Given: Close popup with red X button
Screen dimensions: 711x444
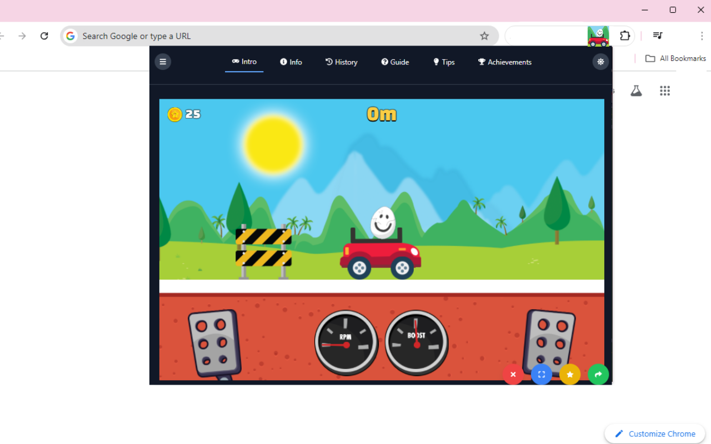Looking at the screenshot, I should click(x=513, y=375).
